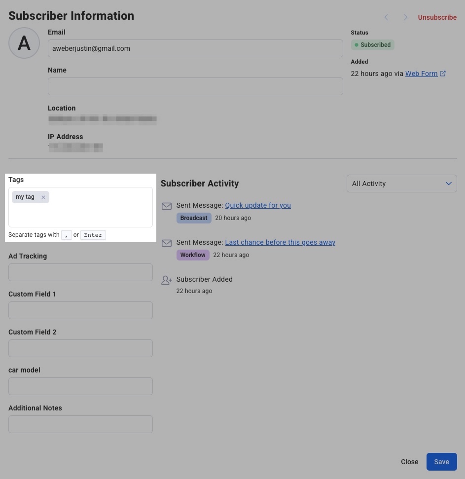This screenshot has width=465, height=479.
Task: Click the external link icon beside Web Form
Action: click(x=443, y=74)
